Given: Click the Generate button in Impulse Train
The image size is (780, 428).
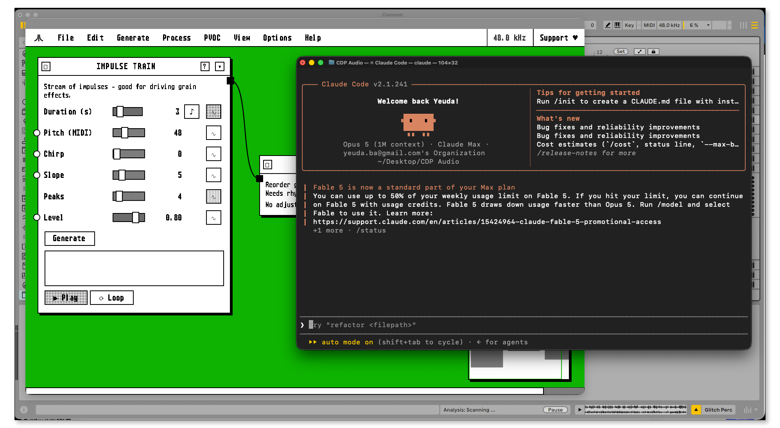Looking at the screenshot, I should pos(70,238).
